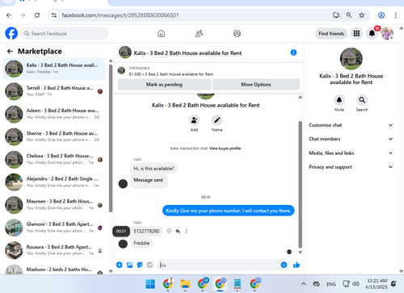Open the notifications bell icon
Screen dimensions: 404x293
(x=372, y=33)
